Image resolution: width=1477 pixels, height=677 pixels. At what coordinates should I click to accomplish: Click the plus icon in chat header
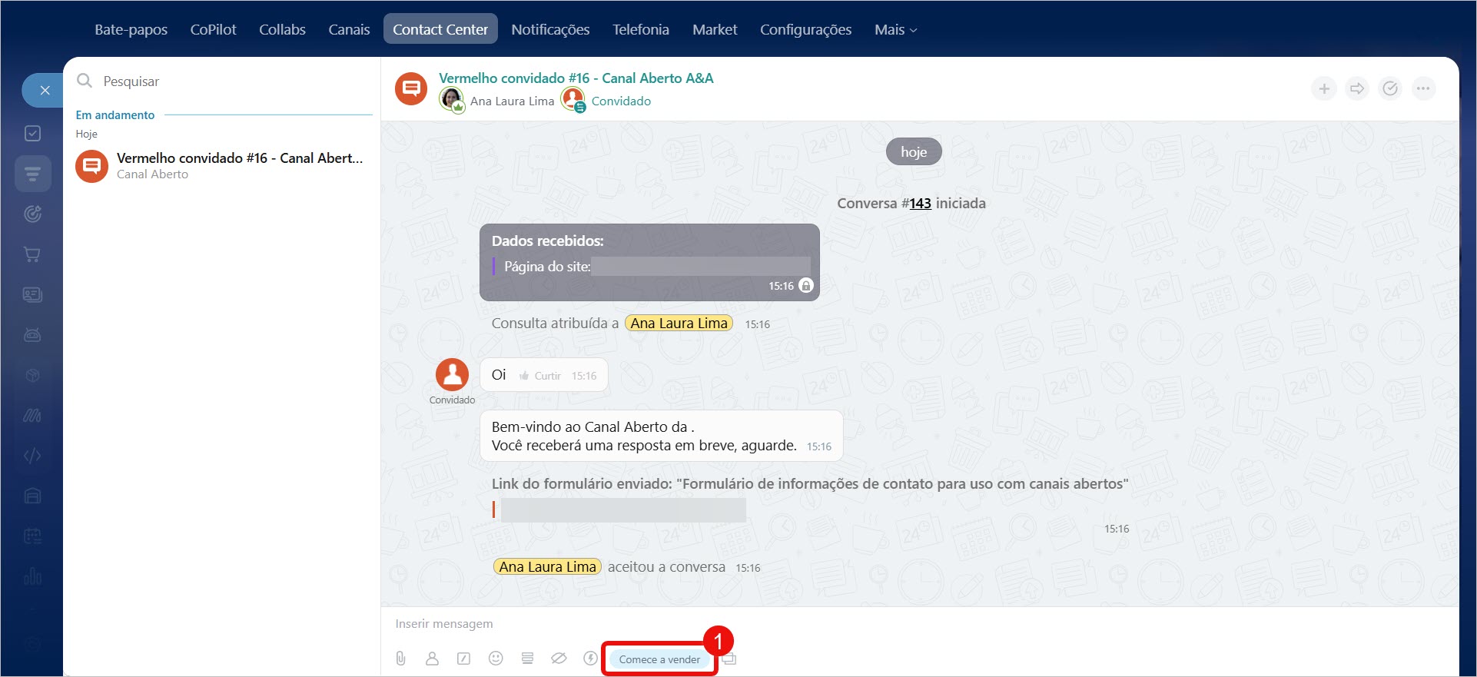1324,89
